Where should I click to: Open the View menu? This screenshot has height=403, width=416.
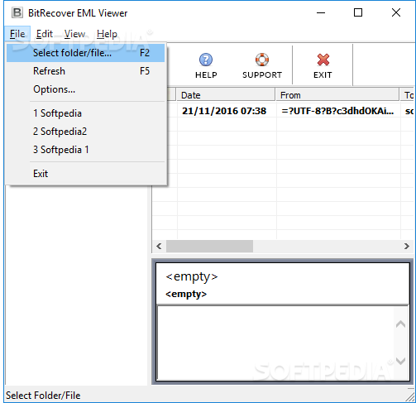(74, 34)
